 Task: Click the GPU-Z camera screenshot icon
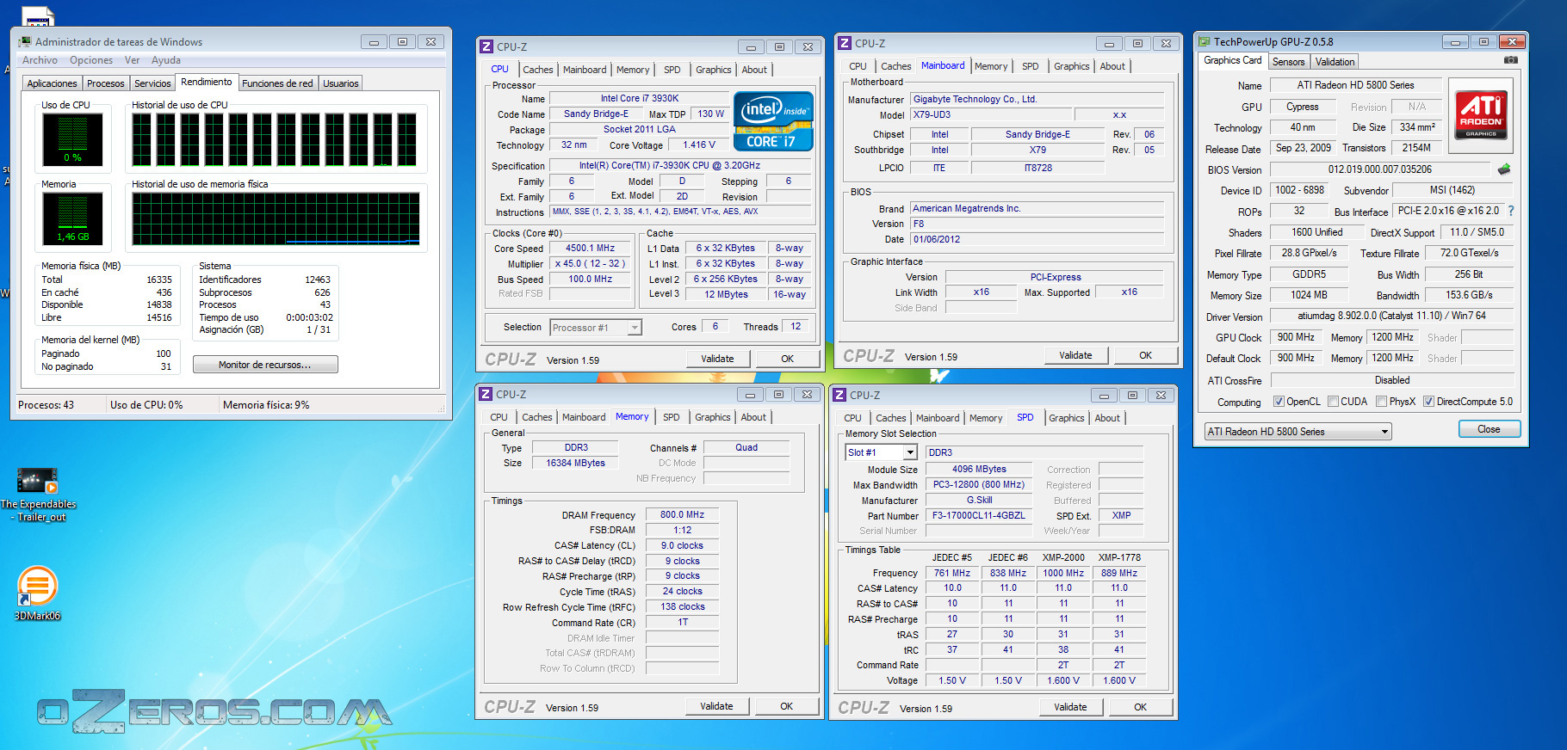pos(1511,60)
